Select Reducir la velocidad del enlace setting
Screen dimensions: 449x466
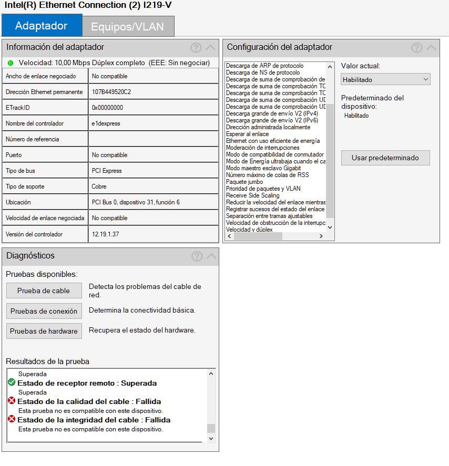click(x=275, y=202)
